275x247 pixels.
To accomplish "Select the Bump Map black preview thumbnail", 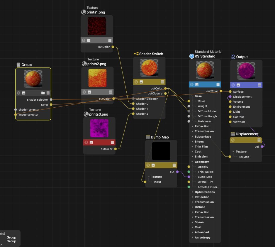I will (x=161, y=151).
